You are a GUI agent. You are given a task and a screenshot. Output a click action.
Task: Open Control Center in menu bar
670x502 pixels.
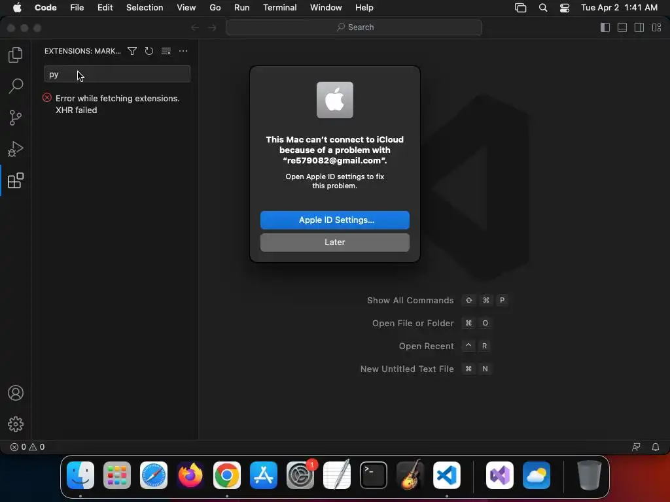tap(565, 8)
